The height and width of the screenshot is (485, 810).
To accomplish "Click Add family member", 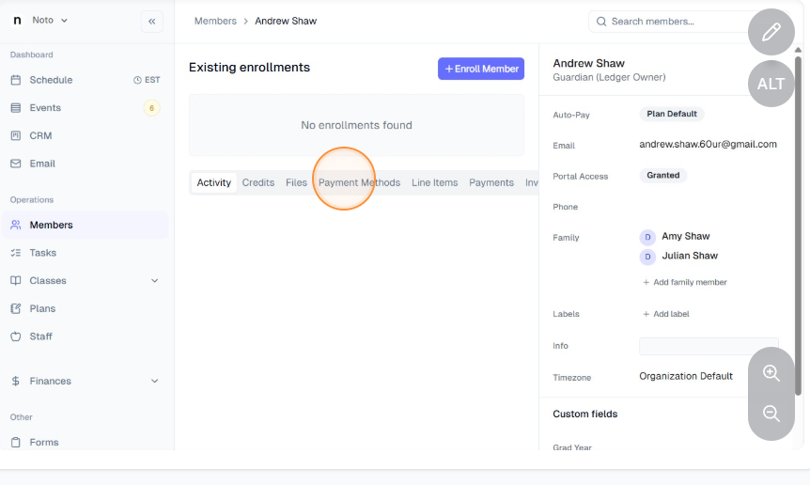I will point(684,283).
